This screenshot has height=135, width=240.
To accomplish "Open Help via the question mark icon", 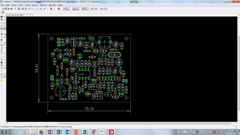I will 59,9.
